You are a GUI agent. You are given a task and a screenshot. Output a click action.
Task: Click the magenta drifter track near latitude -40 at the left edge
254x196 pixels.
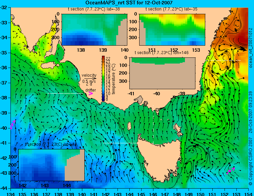coord(13,125)
